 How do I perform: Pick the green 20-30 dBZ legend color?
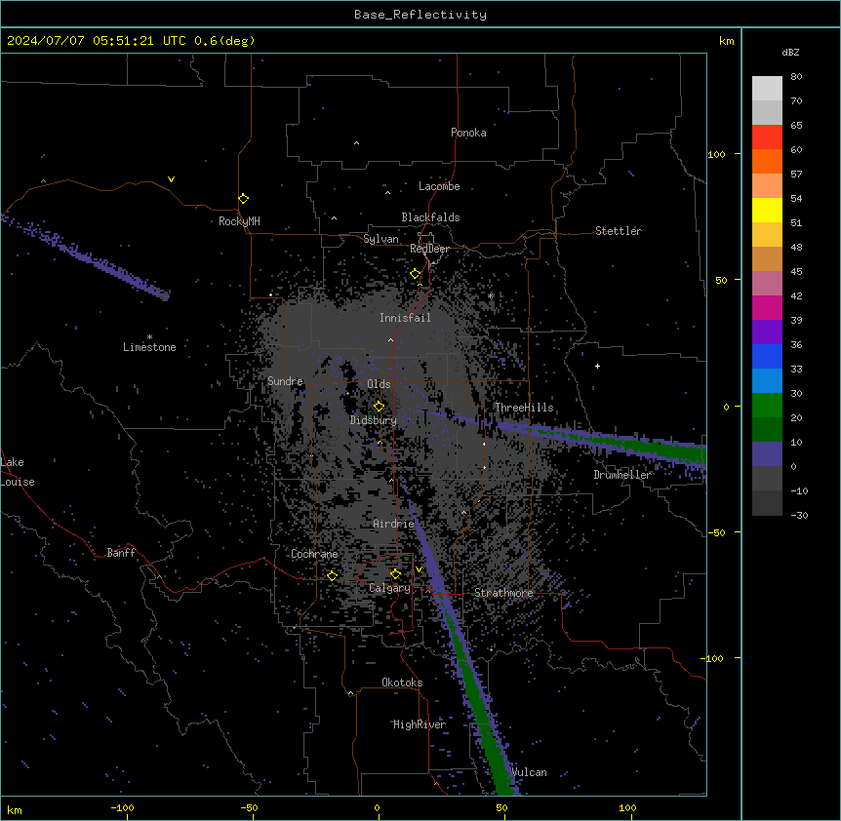[767, 406]
